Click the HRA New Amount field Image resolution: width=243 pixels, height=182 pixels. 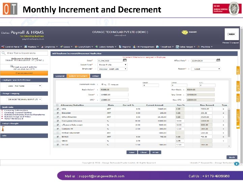coord(206,109)
